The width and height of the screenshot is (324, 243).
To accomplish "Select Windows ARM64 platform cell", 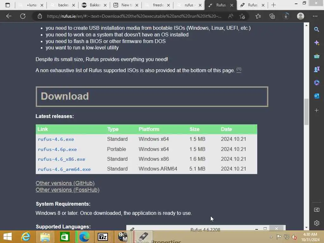I will coord(158,169).
